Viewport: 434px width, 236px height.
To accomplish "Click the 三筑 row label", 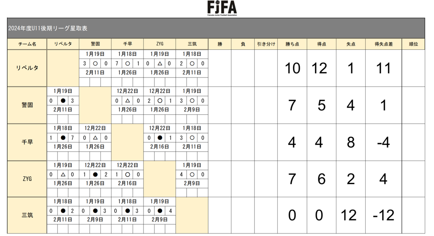I will pyautogui.click(x=27, y=215).
